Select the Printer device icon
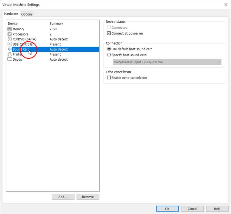The image size is (231, 214). point(10,55)
